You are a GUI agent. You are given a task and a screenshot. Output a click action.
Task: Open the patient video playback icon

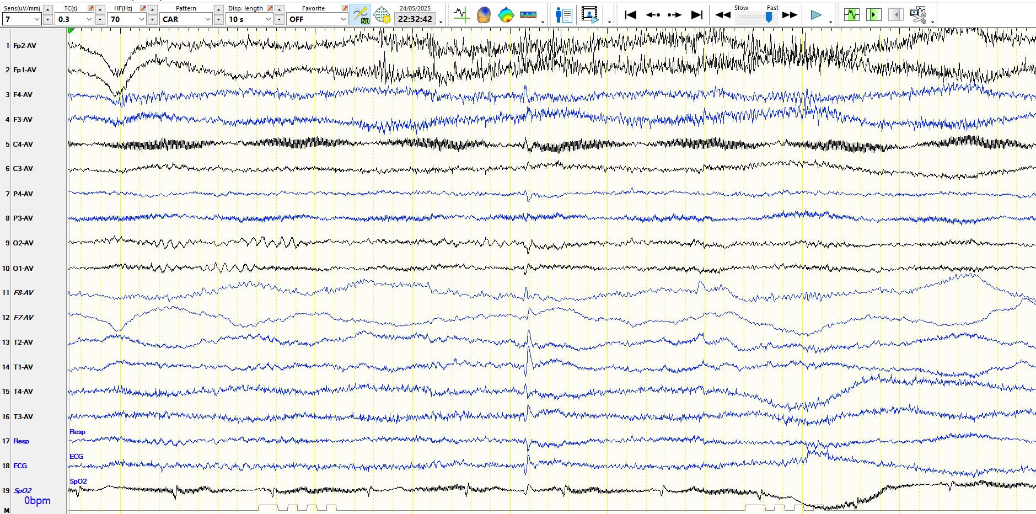pyautogui.click(x=590, y=15)
